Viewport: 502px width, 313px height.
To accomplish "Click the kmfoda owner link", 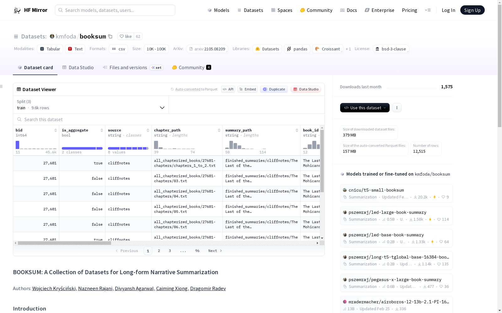I will (66, 36).
